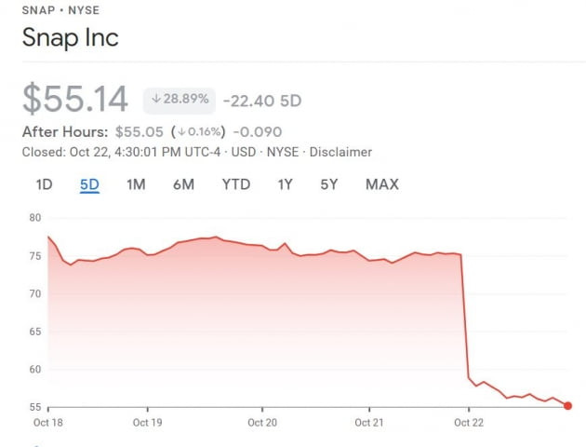The width and height of the screenshot is (586, 447).
Task: Click the $55.14 price figure
Action: point(75,99)
